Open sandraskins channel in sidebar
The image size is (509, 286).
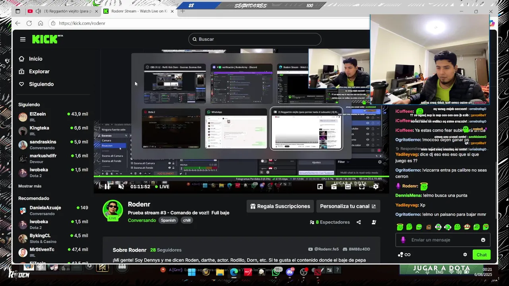[53, 145]
